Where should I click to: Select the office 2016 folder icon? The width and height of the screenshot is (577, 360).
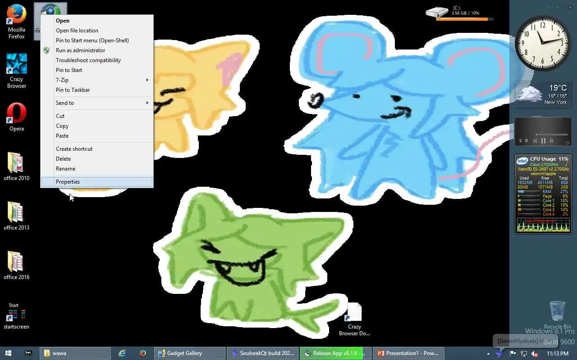pos(17,265)
